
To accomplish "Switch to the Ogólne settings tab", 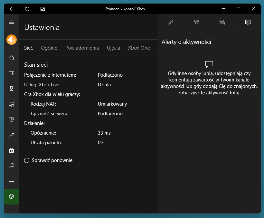I will (x=49, y=48).
